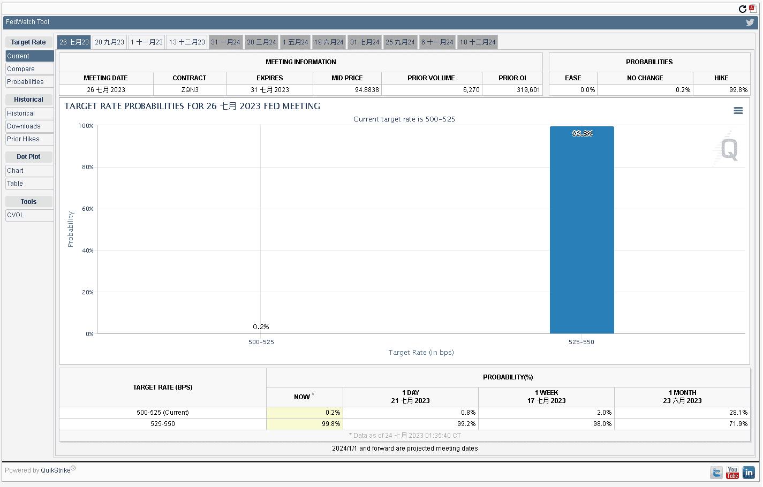Open the Compare sidebar view

(x=29, y=69)
